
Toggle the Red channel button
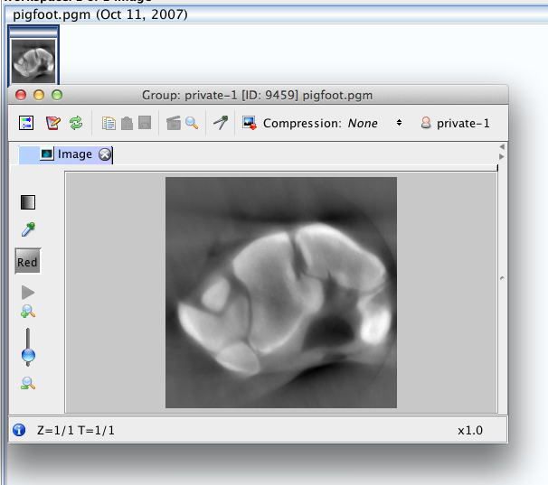tap(28, 262)
